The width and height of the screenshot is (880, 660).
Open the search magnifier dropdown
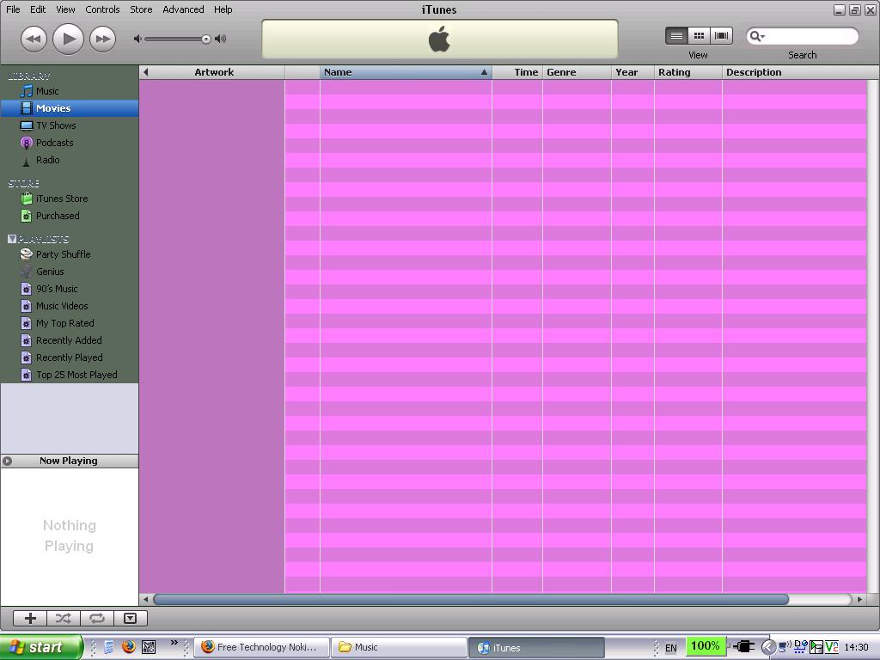click(757, 36)
